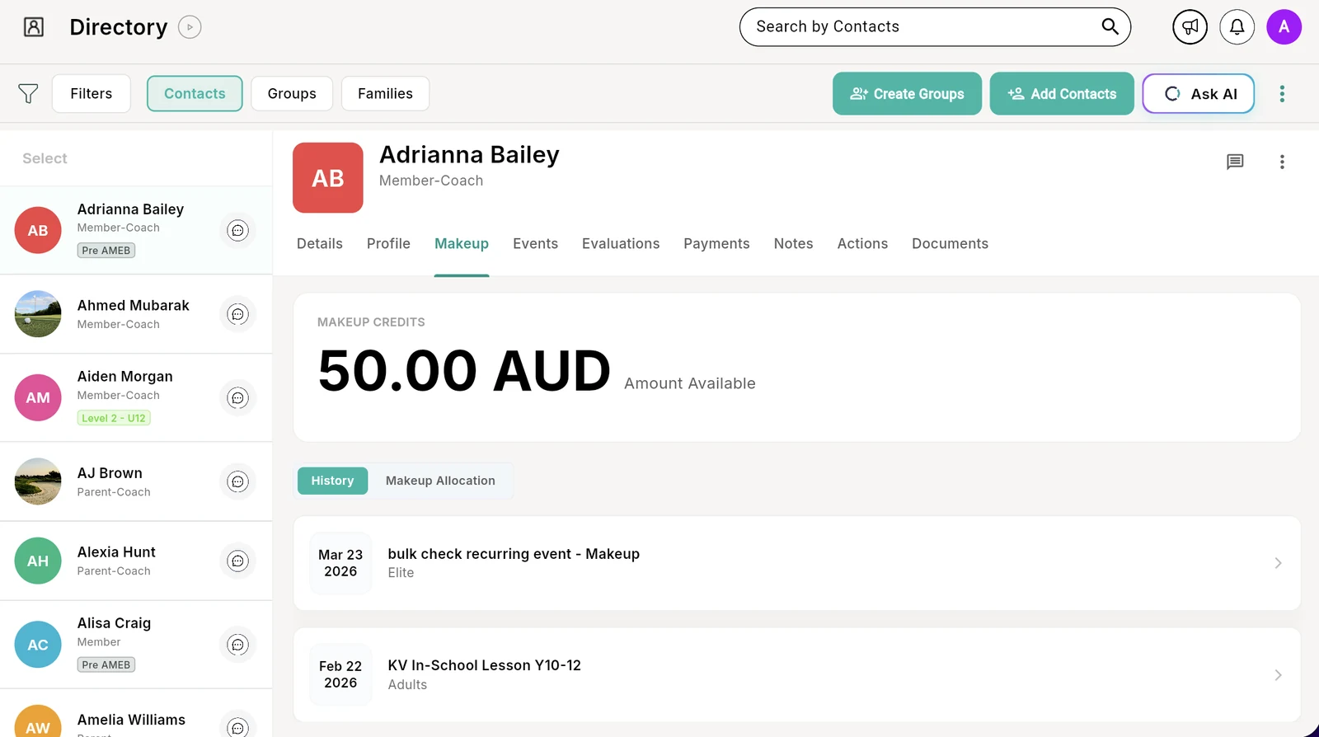Open Adrianna Bailey profile more options
Screen dimensions: 1319x737
coord(1282,162)
